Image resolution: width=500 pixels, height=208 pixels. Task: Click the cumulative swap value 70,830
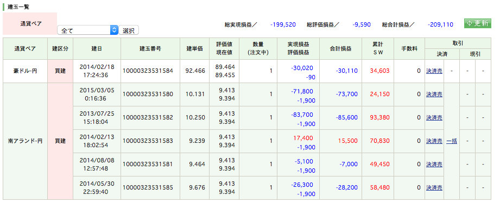tap(380, 141)
